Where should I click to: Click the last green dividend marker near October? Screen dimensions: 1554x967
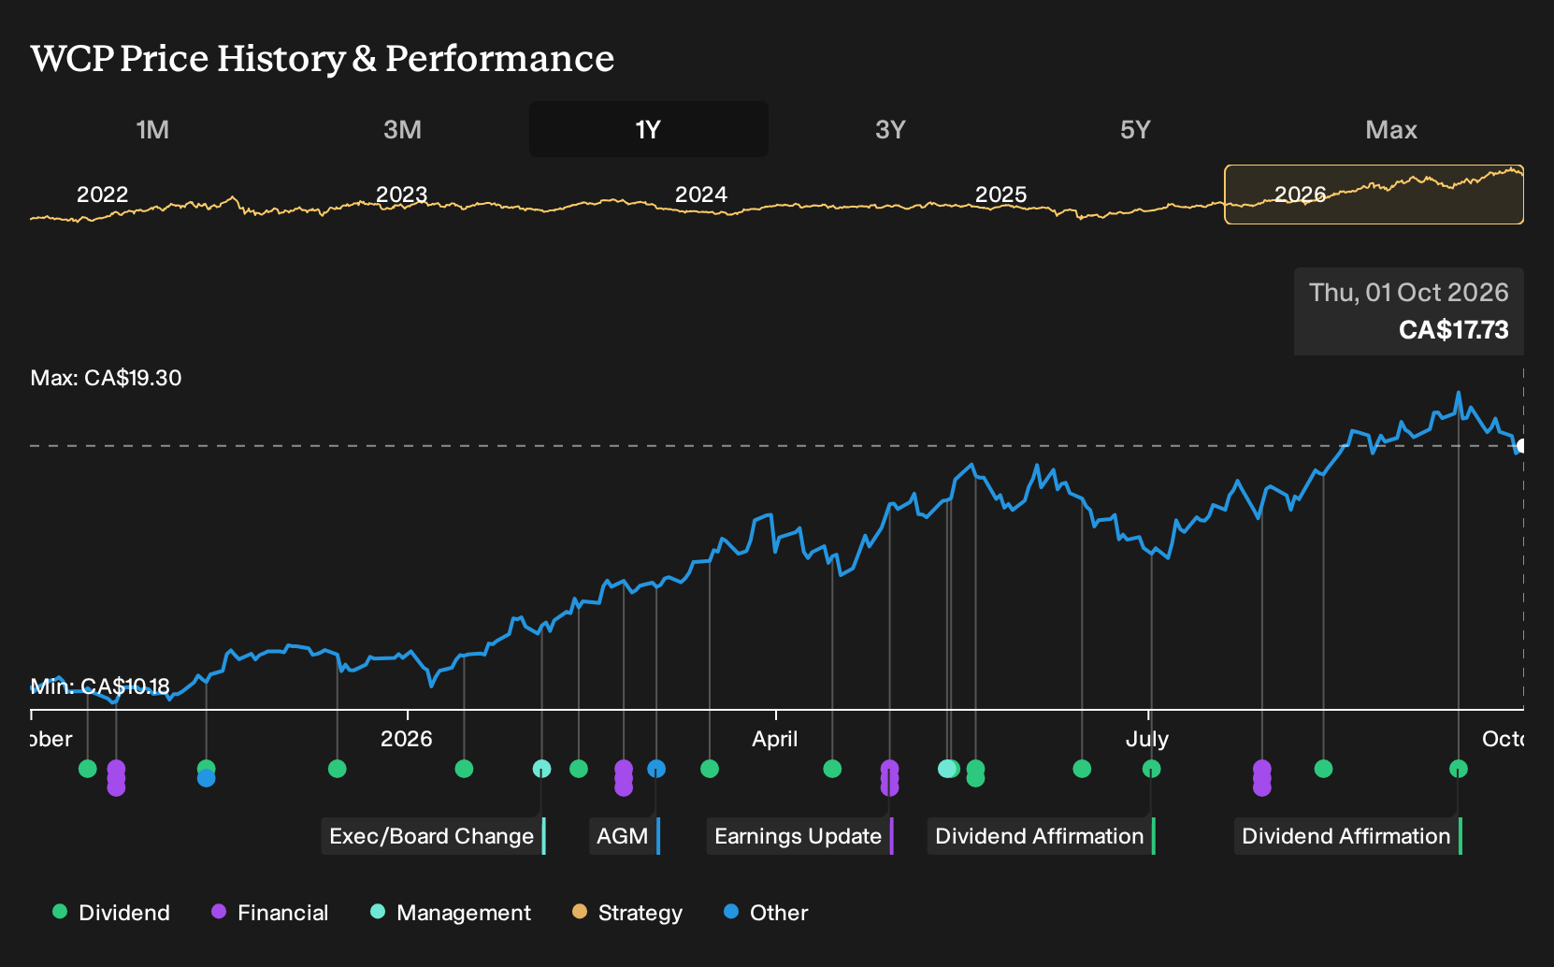tap(1458, 769)
